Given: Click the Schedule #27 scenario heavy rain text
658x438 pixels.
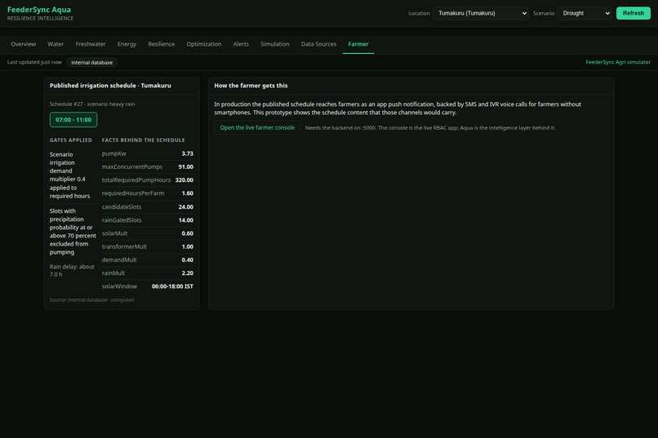Looking at the screenshot, I should pyautogui.click(x=92, y=104).
